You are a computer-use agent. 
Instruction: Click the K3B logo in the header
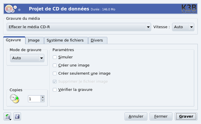point(188,9)
